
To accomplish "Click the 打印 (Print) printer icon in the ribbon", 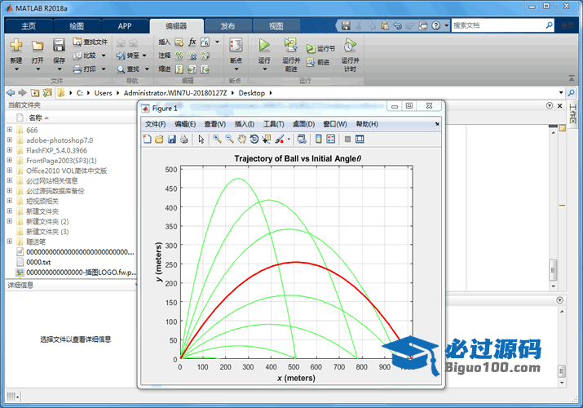I will (x=77, y=69).
